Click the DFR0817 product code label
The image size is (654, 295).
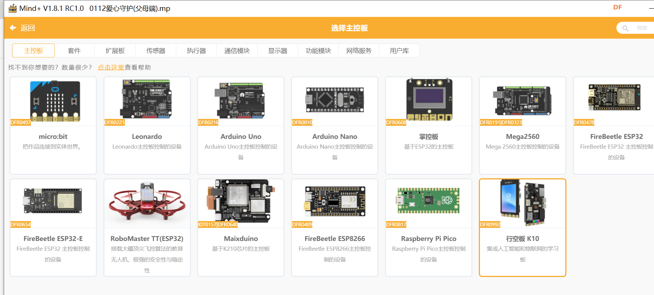[396, 224]
